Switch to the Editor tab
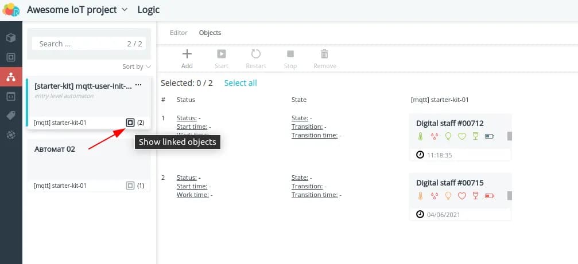The width and height of the screenshot is (578, 264). coord(179,33)
